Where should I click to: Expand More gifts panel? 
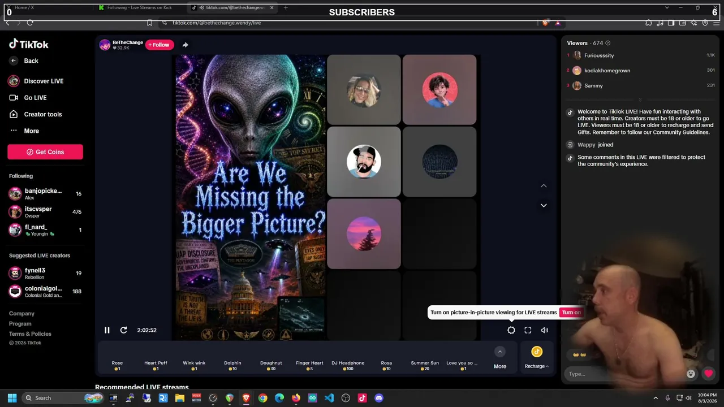pos(500,359)
